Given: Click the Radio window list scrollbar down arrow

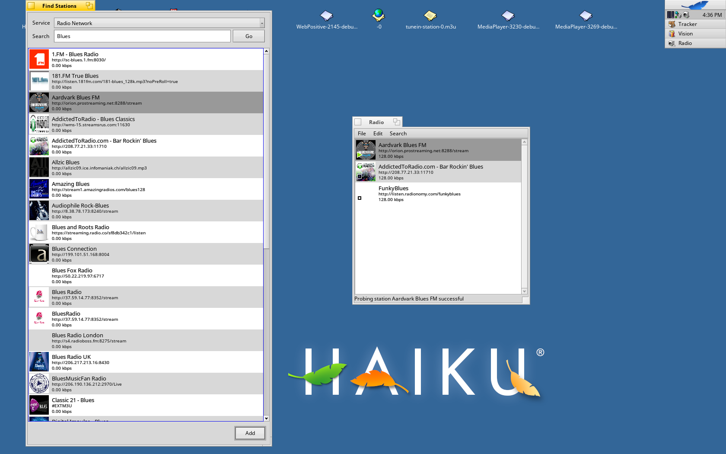Looking at the screenshot, I should tap(524, 291).
